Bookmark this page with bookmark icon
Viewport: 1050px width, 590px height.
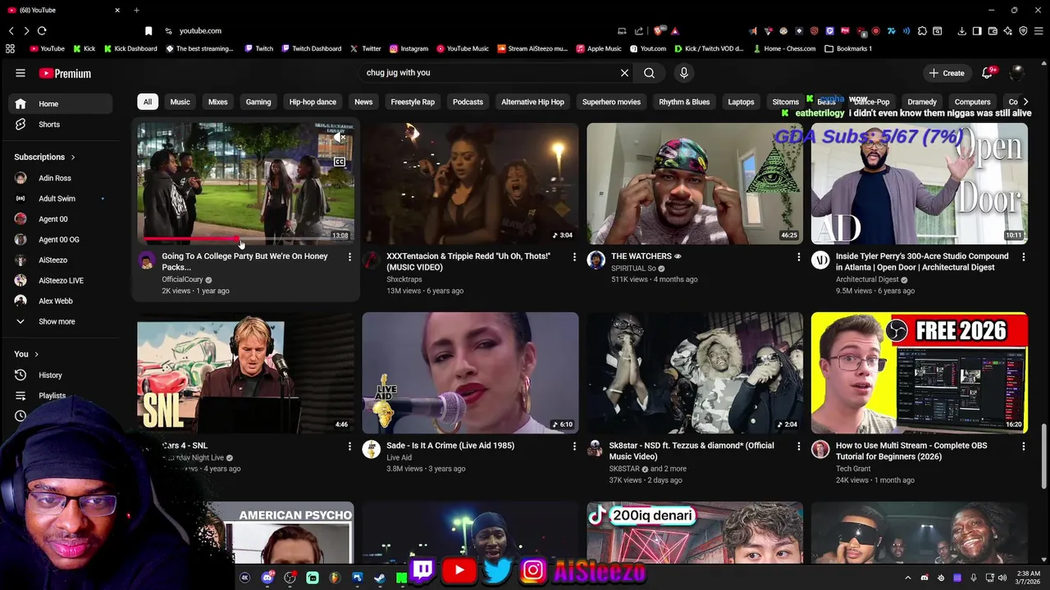point(148,31)
